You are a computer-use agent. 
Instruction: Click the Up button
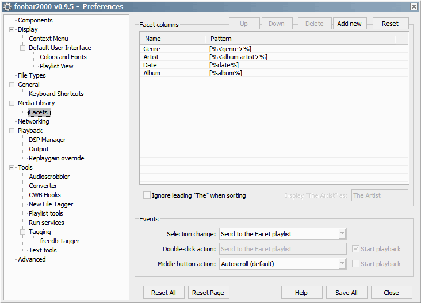coord(244,24)
